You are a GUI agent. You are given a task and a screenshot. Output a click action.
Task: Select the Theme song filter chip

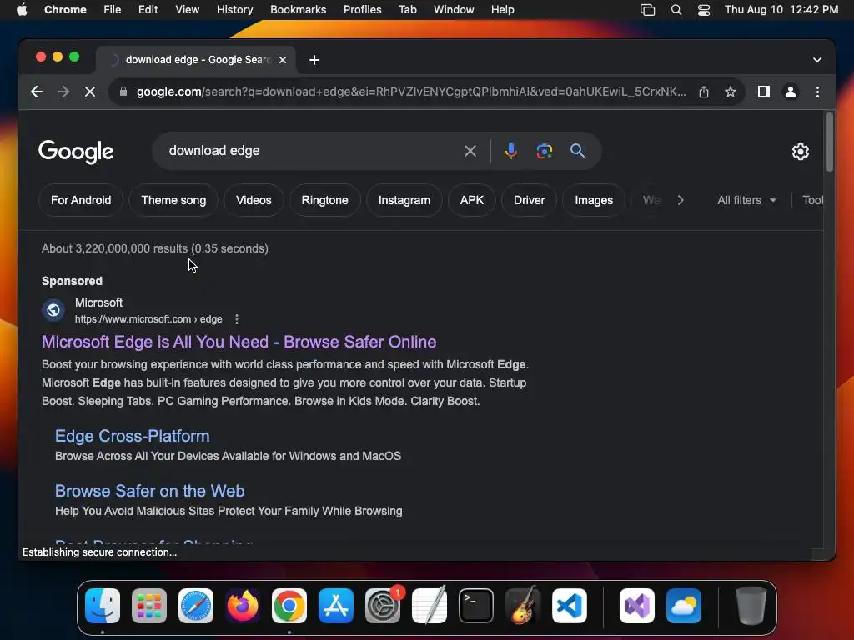click(x=173, y=200)
